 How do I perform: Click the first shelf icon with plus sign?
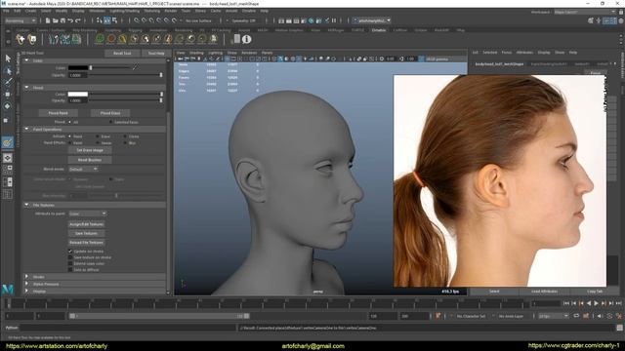[21, 39]
